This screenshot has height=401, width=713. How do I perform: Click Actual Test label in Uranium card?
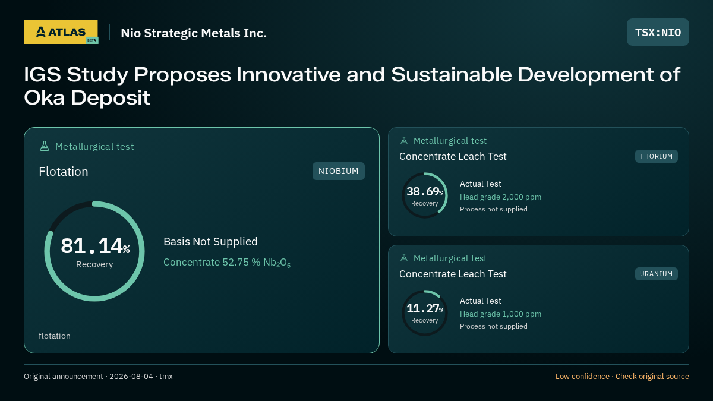[481, 301]
